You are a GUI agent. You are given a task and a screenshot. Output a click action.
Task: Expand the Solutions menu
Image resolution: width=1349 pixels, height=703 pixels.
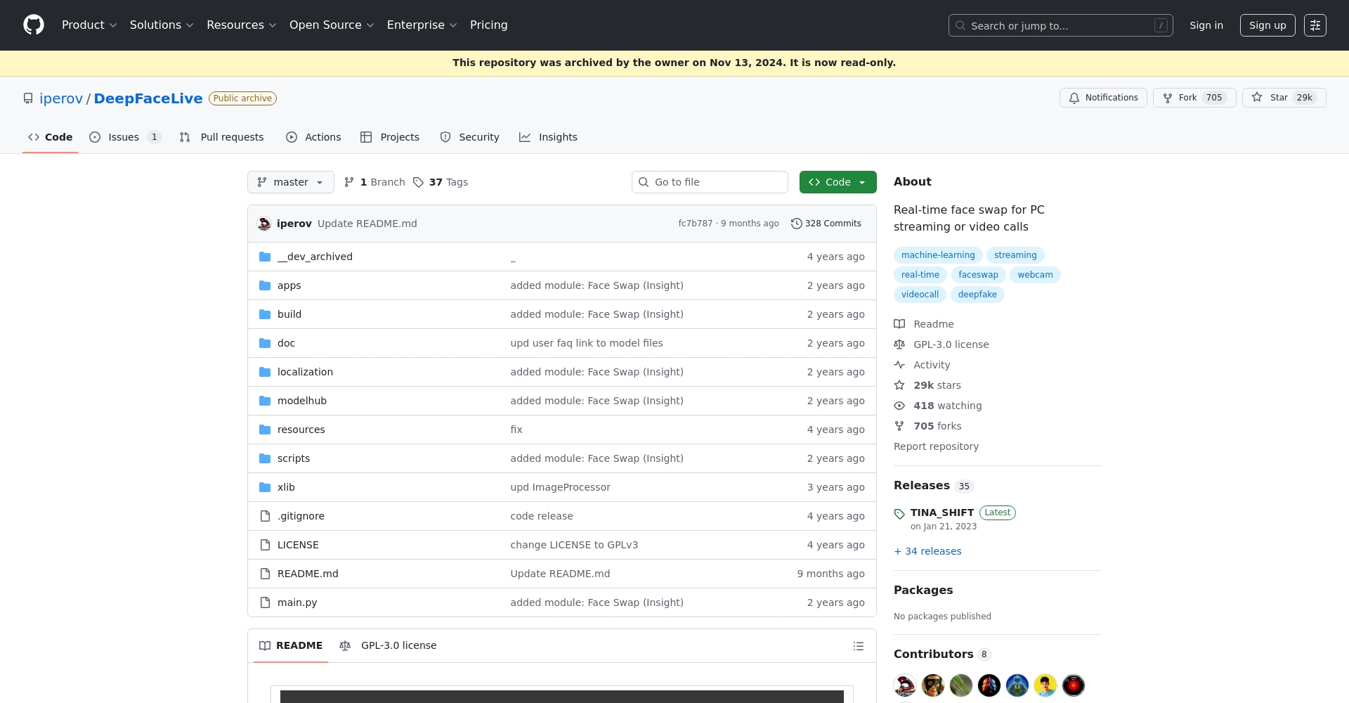162,25
